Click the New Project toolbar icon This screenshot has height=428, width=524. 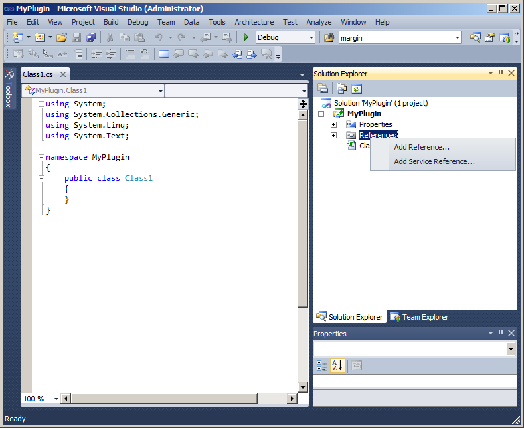pos(17,37)
